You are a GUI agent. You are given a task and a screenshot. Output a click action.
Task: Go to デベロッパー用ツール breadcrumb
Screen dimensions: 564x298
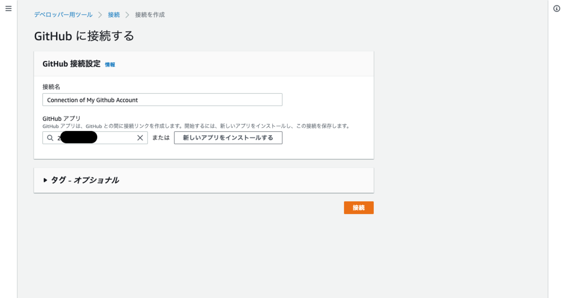pos(63,15)
